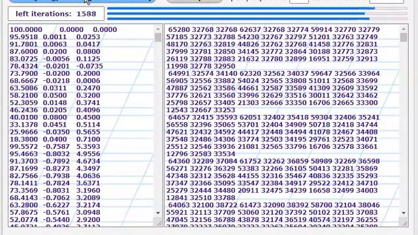Viewport: 418px width, 235px height.
Task: Click the left panel resize grip
Action: coord(158,222)
